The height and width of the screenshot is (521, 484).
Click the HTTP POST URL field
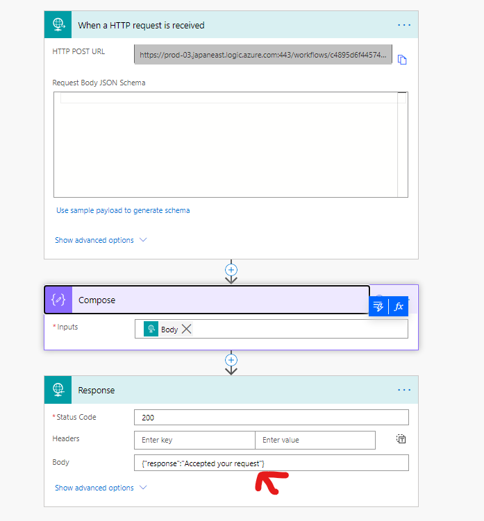pos(262,55)
